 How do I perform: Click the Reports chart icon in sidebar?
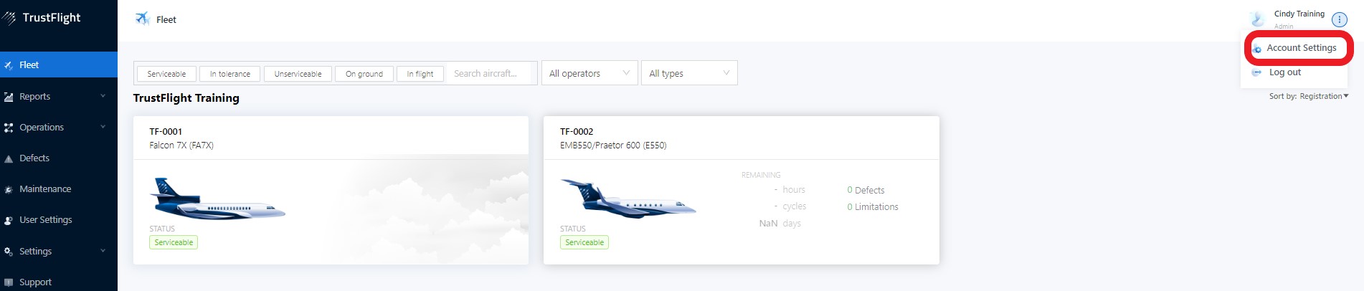point(9,97)
